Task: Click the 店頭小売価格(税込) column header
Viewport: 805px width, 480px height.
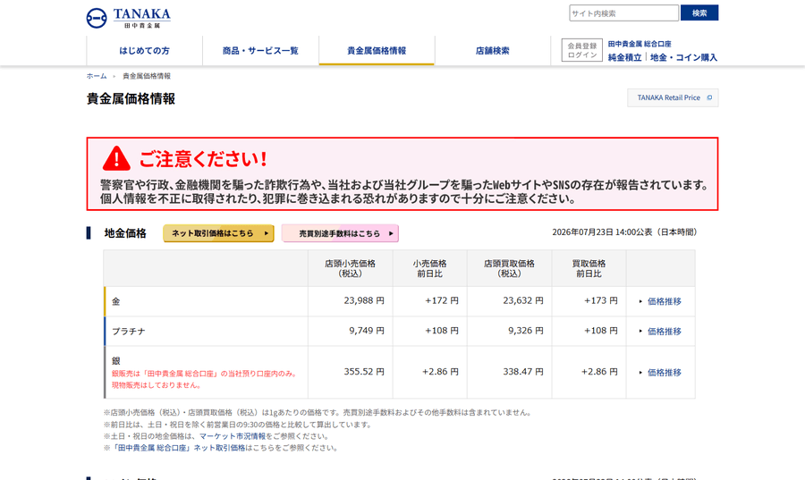Action: [350, 268]
